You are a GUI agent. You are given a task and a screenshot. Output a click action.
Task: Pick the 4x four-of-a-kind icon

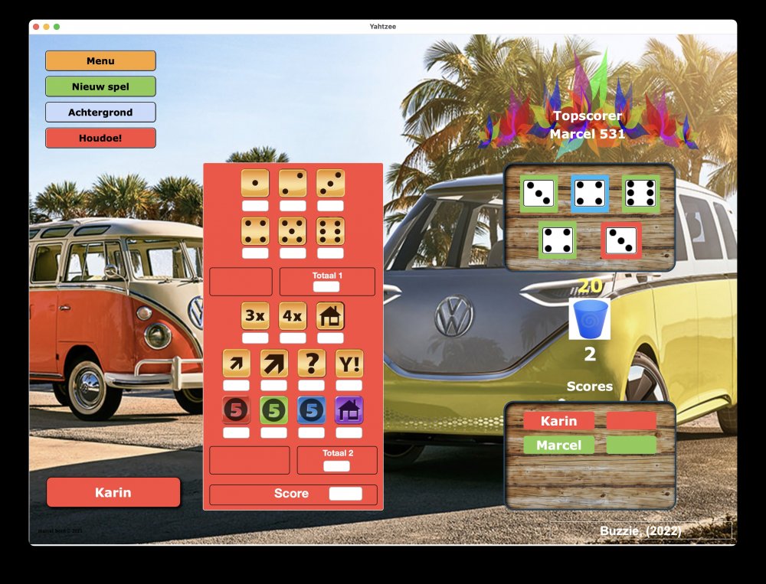click(x=293, y=315)
